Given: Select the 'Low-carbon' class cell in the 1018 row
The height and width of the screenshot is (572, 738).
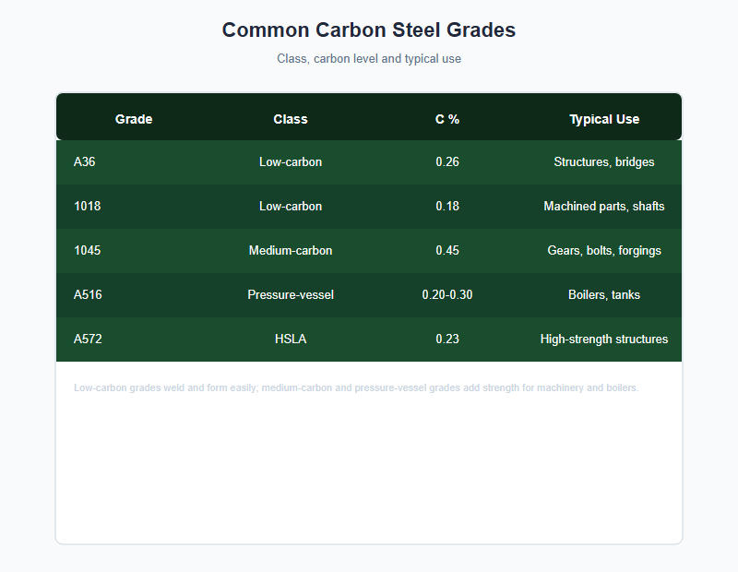Looking at the screenshot, I should (291, 207).
